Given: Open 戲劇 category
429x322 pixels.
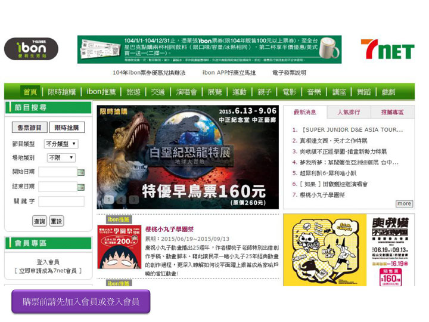Looking at the screenshot, I should [388, 92].
